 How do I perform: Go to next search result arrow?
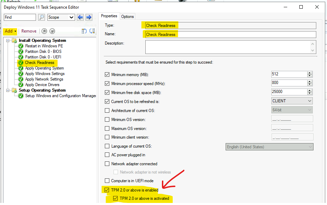coord(89,17)
